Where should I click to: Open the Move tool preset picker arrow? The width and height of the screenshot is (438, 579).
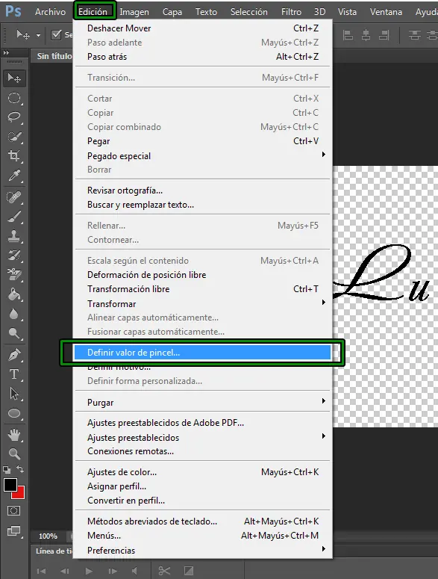click(x=38, y=35)
